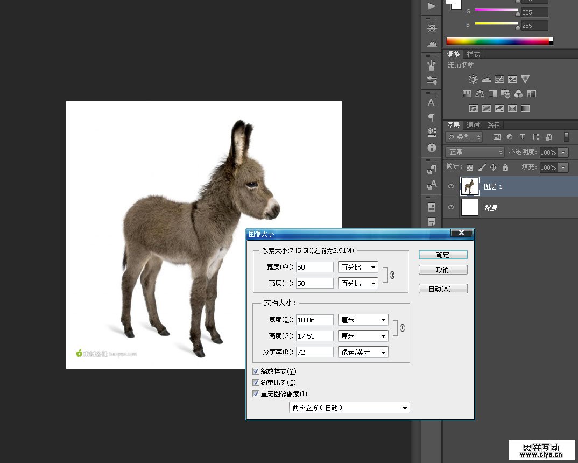This screenshot has width=578, height=463.
Task: Click the text layer filter T icon
Action: 522,137
